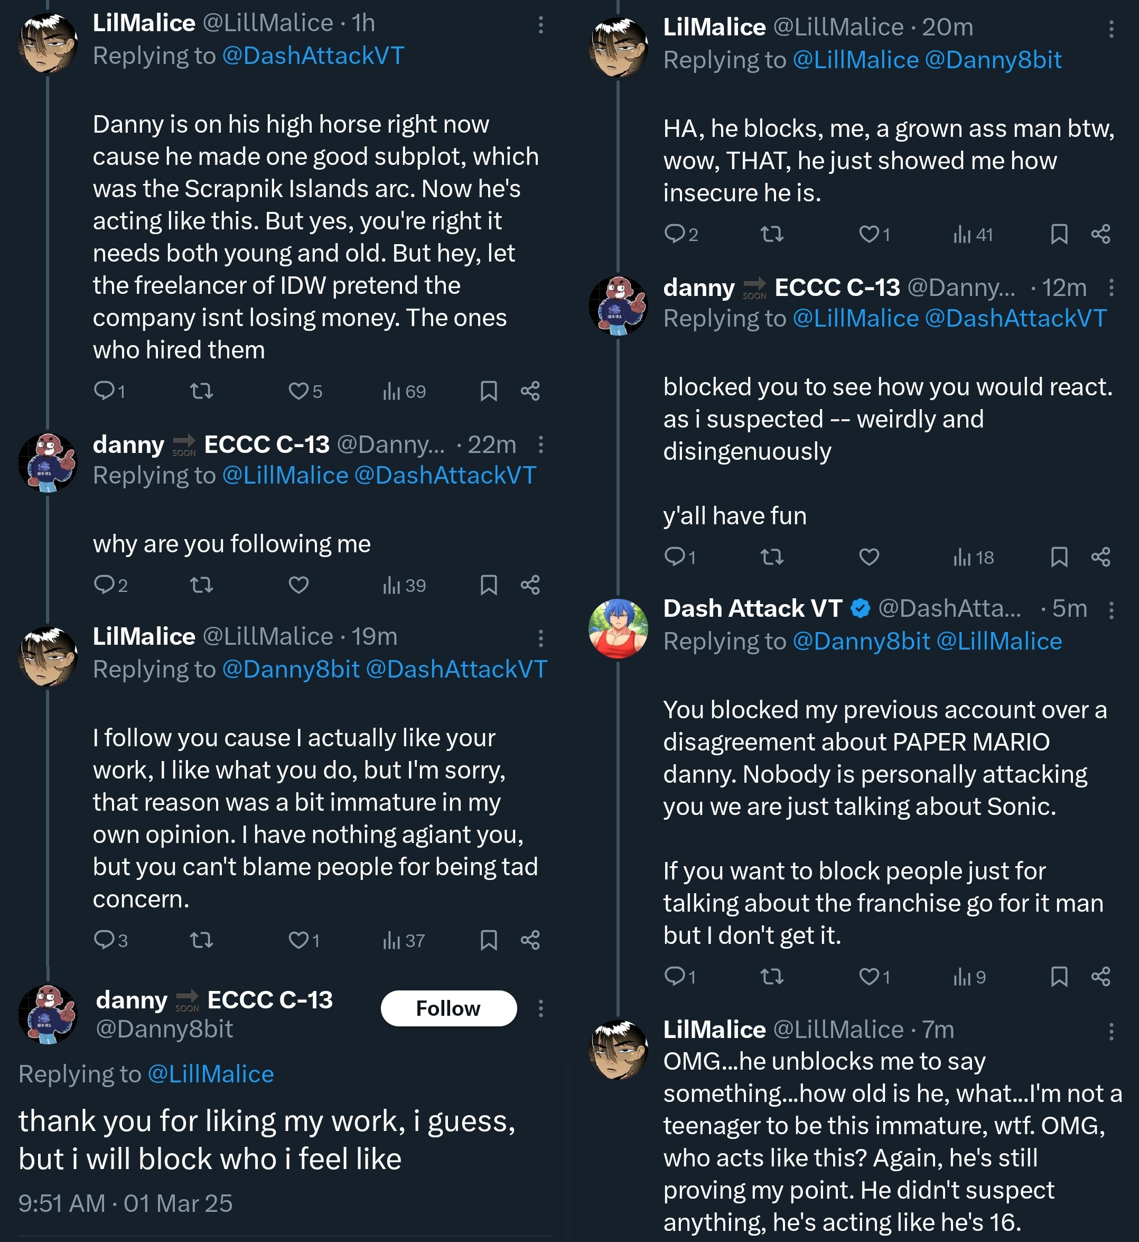Share LilMalice's 19m tweet about being concerned
1139x1242 pixels.
(x=530, y=940)
